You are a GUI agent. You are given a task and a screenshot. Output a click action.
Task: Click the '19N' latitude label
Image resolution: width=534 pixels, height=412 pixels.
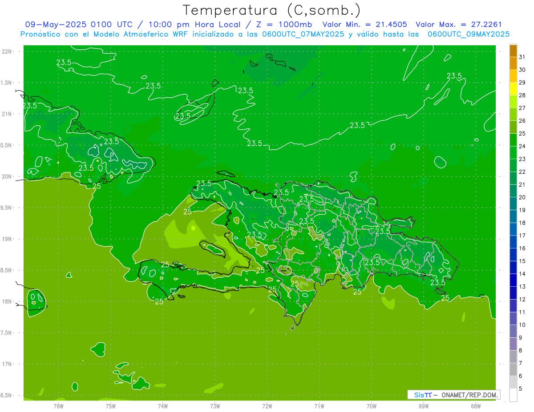point(7,239)
